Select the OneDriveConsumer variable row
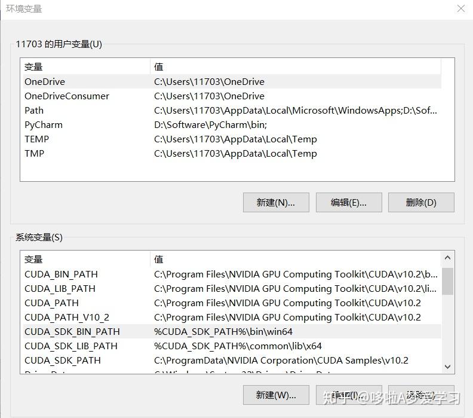 click(x=67, y=96)
